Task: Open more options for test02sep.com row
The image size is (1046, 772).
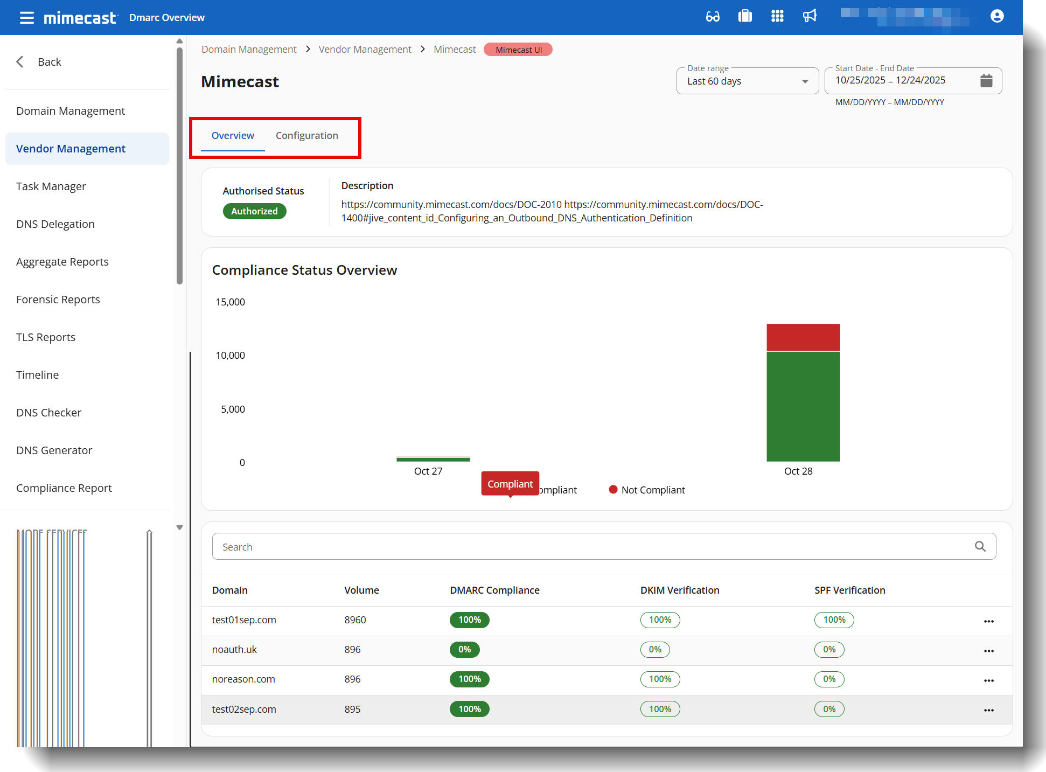Action: pos(989,710)
